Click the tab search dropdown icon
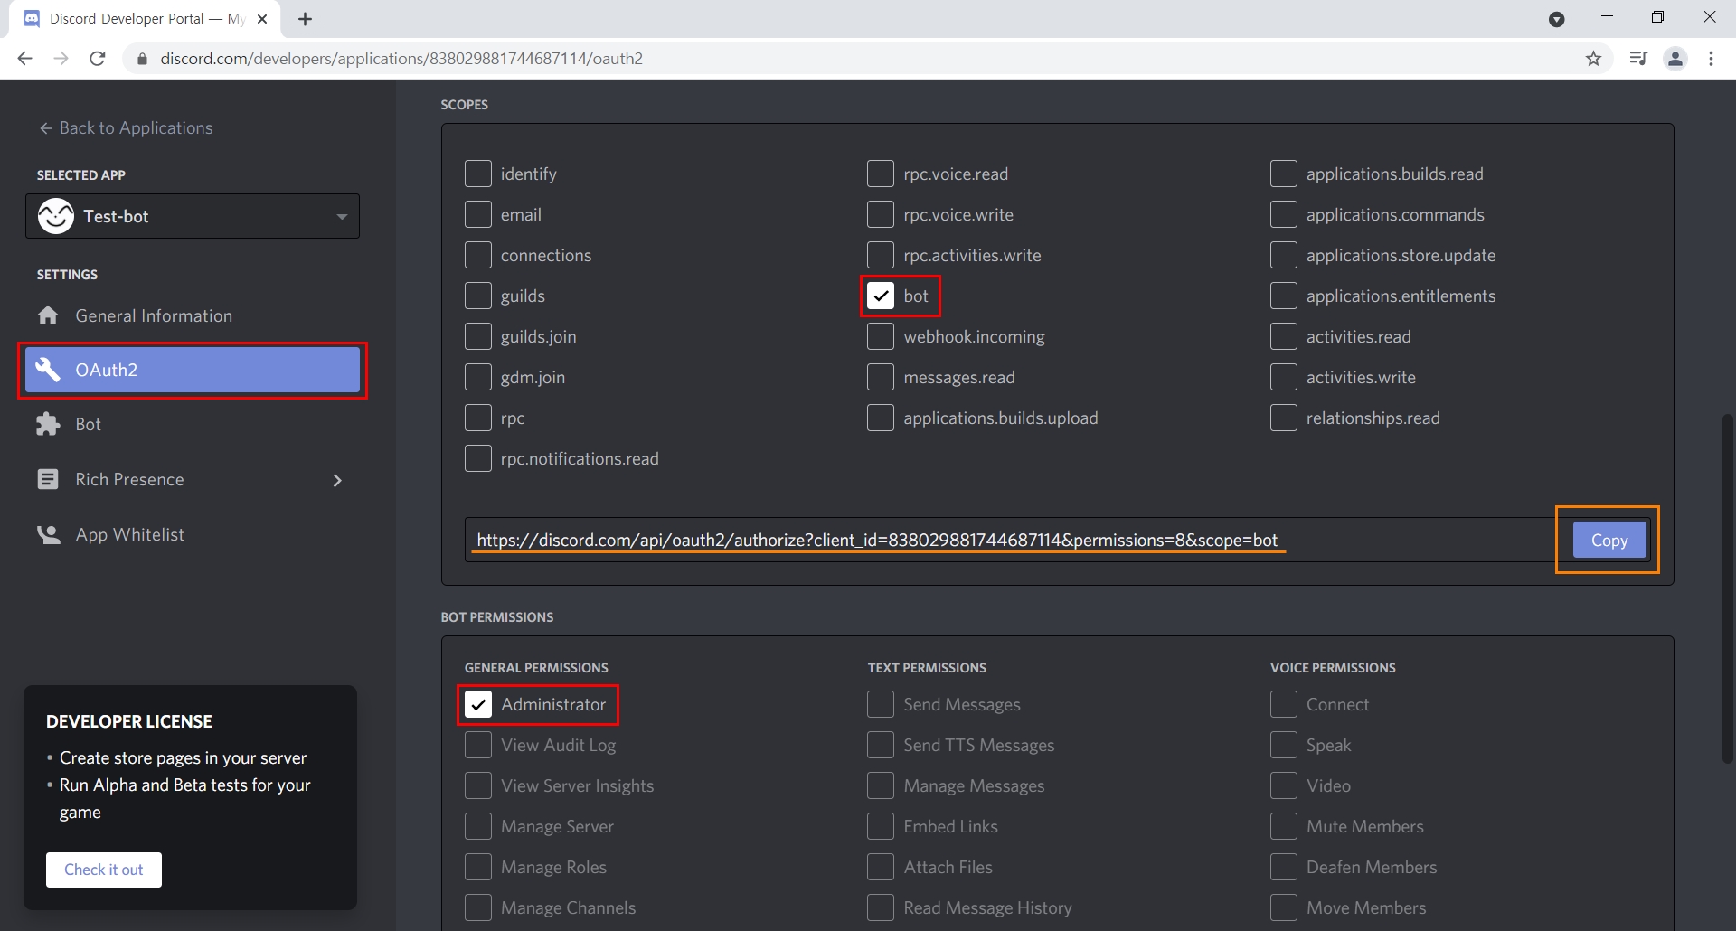 (x=1556, y=19)
